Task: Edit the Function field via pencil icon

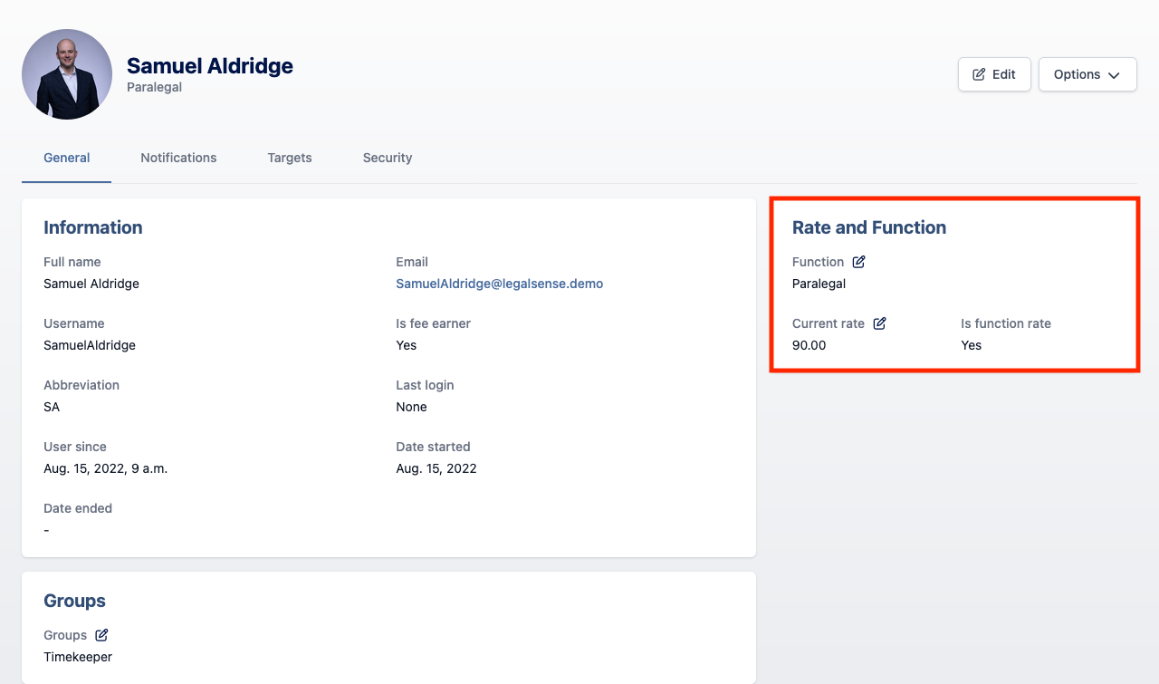Action: click(x=858, y=262)
